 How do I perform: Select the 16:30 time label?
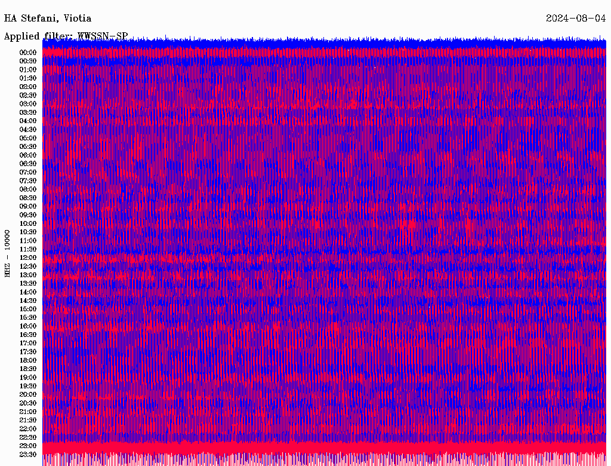[28, 335]
